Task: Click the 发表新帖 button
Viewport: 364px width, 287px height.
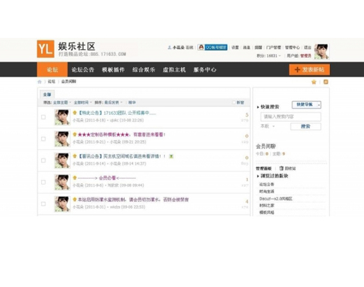Action: [310, 70]
